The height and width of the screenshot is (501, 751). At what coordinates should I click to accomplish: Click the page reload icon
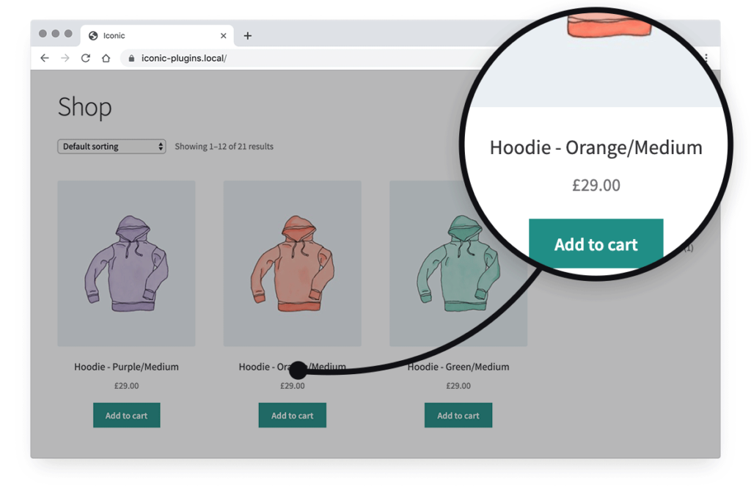[x=86, y=58]
